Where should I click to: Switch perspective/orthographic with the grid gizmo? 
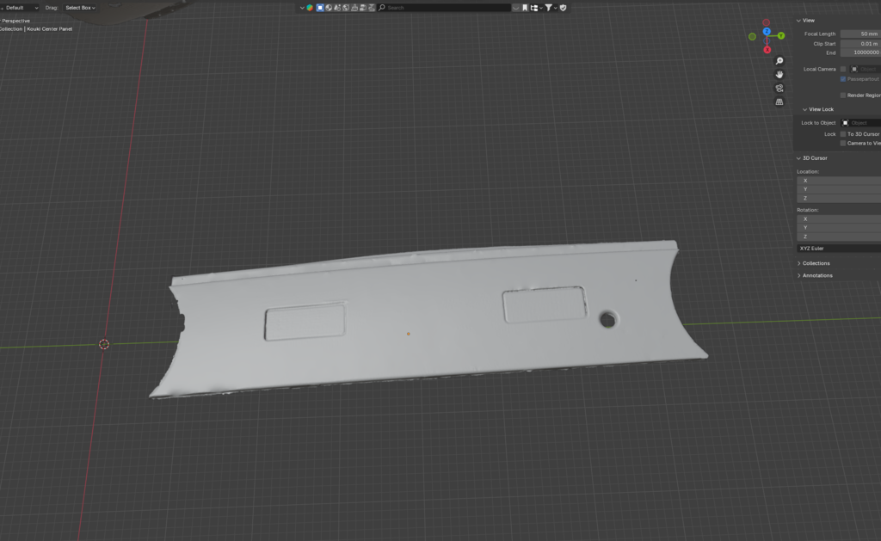pyautogui.click(x=779, y=101)
